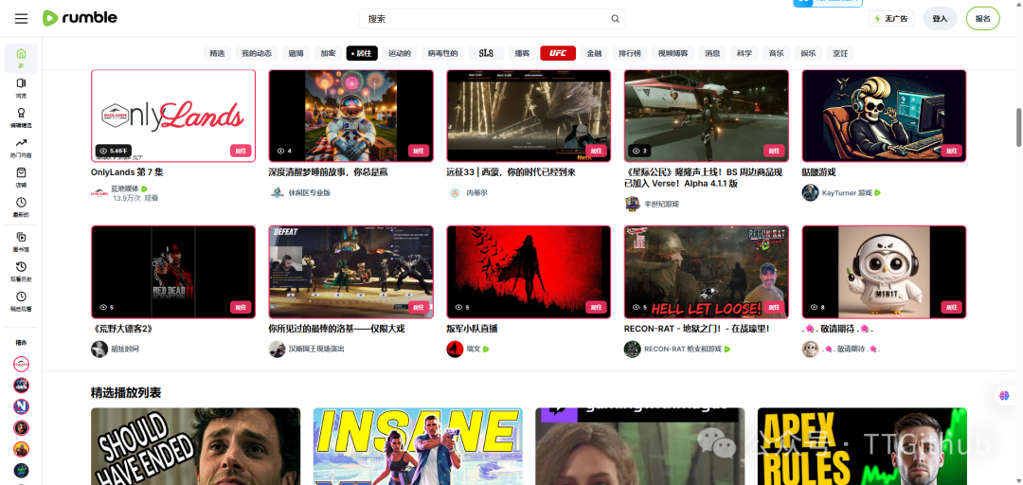Click 休闲区专业版 channel avatar
The width and height of the screenshot is (1023, 485).
pos(277,192)
